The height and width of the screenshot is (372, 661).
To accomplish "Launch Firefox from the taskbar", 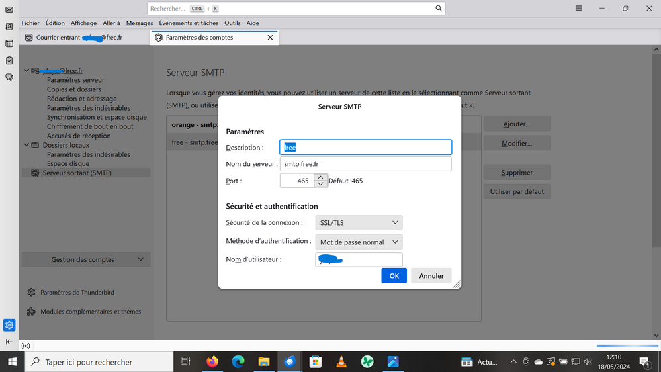I will pyautogui.click(x=212, y=362).
